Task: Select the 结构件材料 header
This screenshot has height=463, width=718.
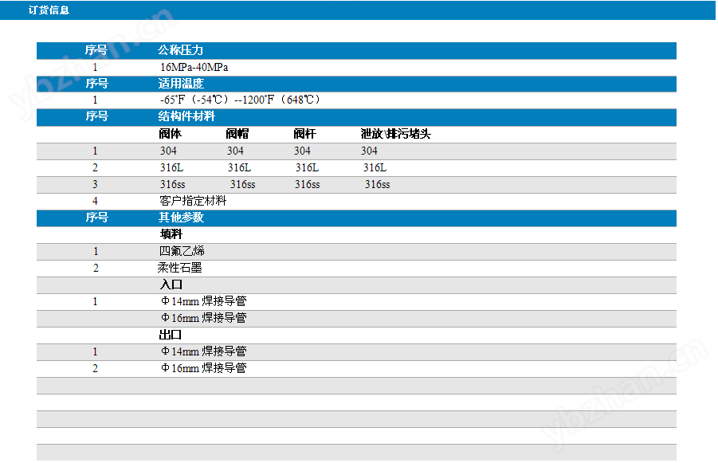Action: coord(186,116)
